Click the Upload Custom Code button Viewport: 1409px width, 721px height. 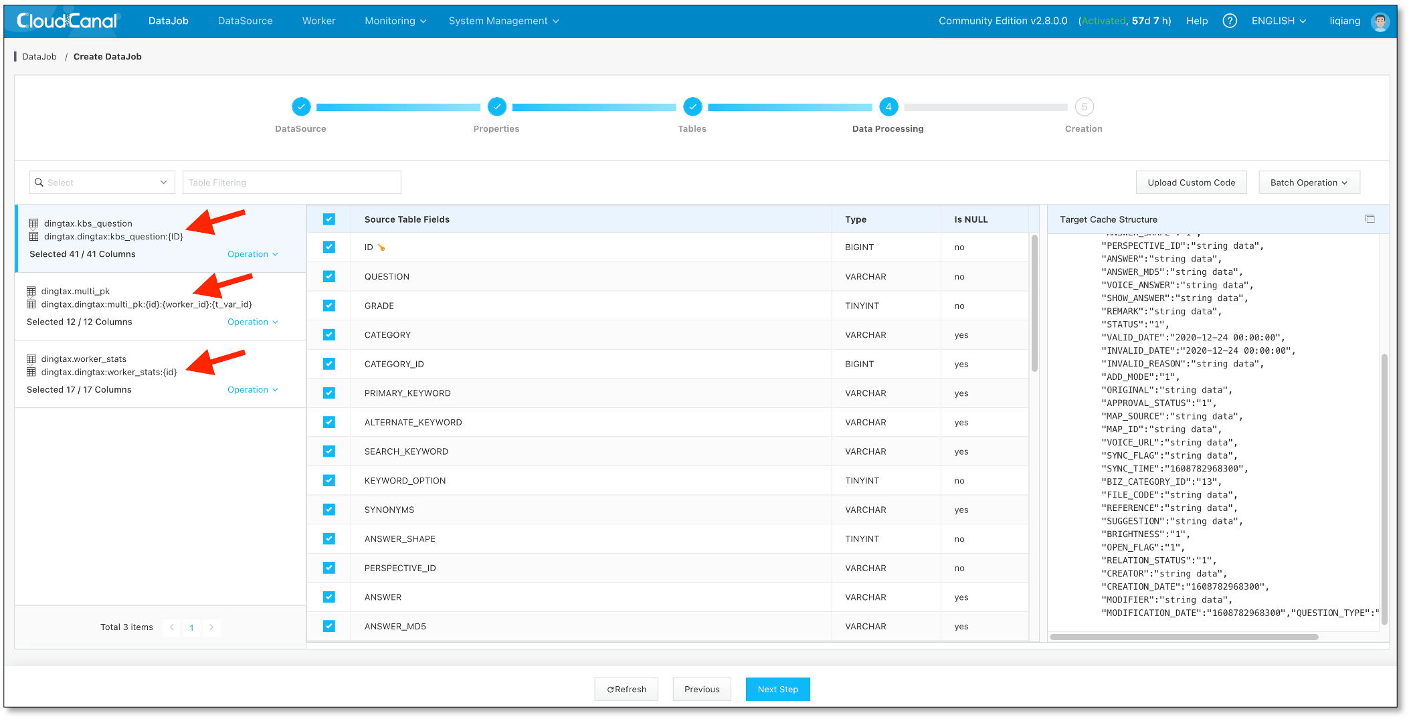click(x=1191, y=182)
